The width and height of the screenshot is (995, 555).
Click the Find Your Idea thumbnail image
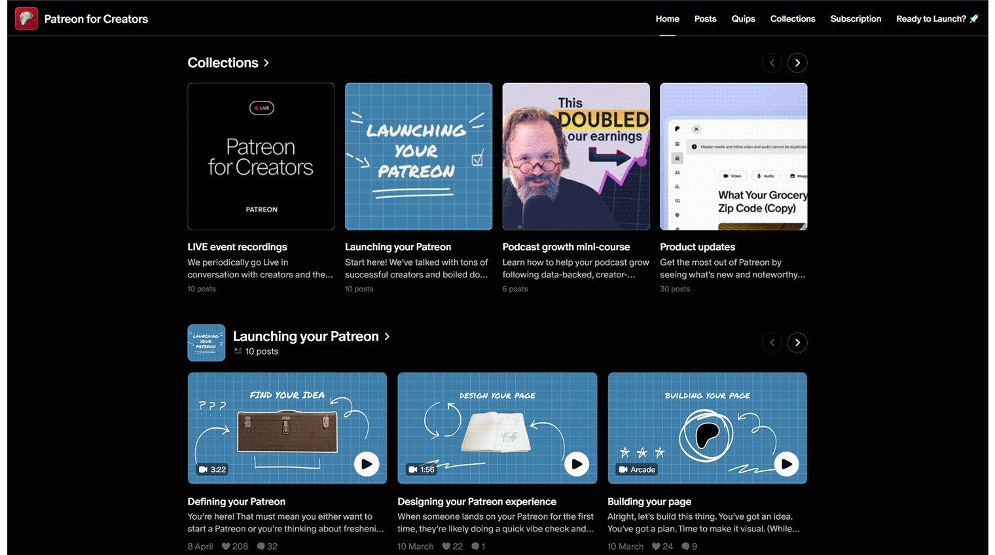(287, 428)
